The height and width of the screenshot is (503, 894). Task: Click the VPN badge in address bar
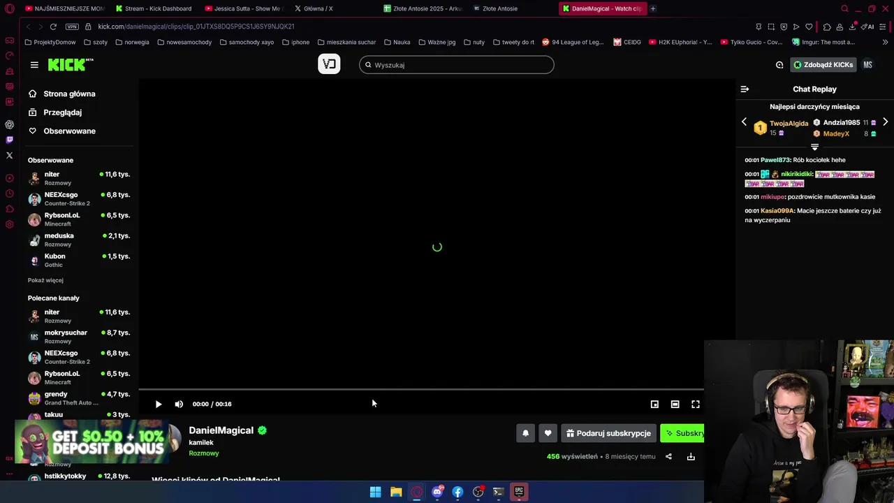[x=72, y=27]
